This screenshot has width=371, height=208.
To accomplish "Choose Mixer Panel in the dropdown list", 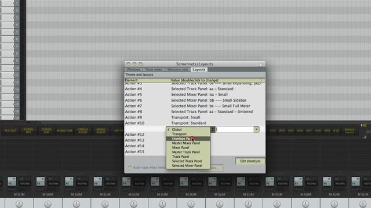I will point(188,148).
